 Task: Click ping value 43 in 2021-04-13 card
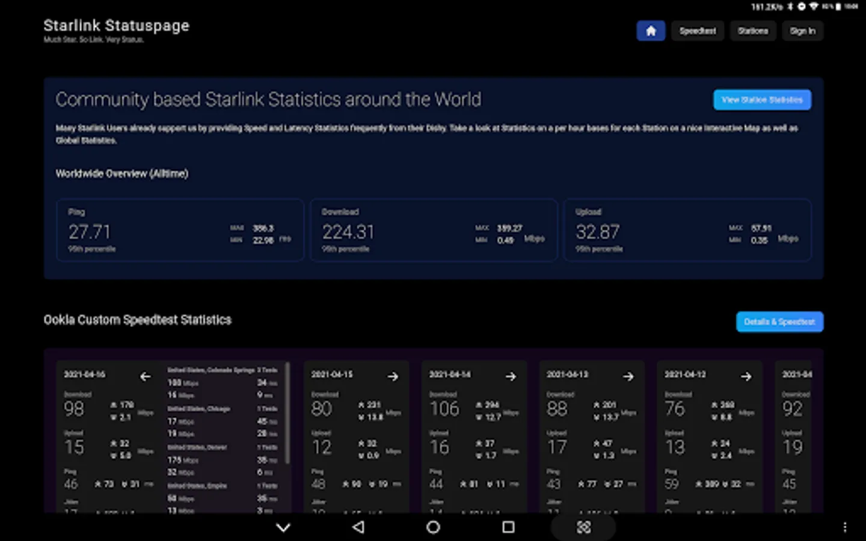point(554,484)
